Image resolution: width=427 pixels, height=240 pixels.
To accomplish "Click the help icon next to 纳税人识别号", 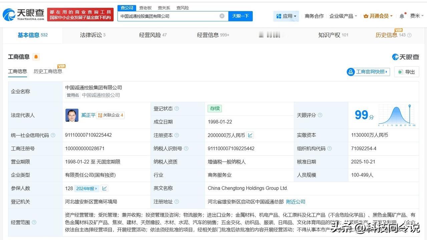I will click(x=186, y=149).
